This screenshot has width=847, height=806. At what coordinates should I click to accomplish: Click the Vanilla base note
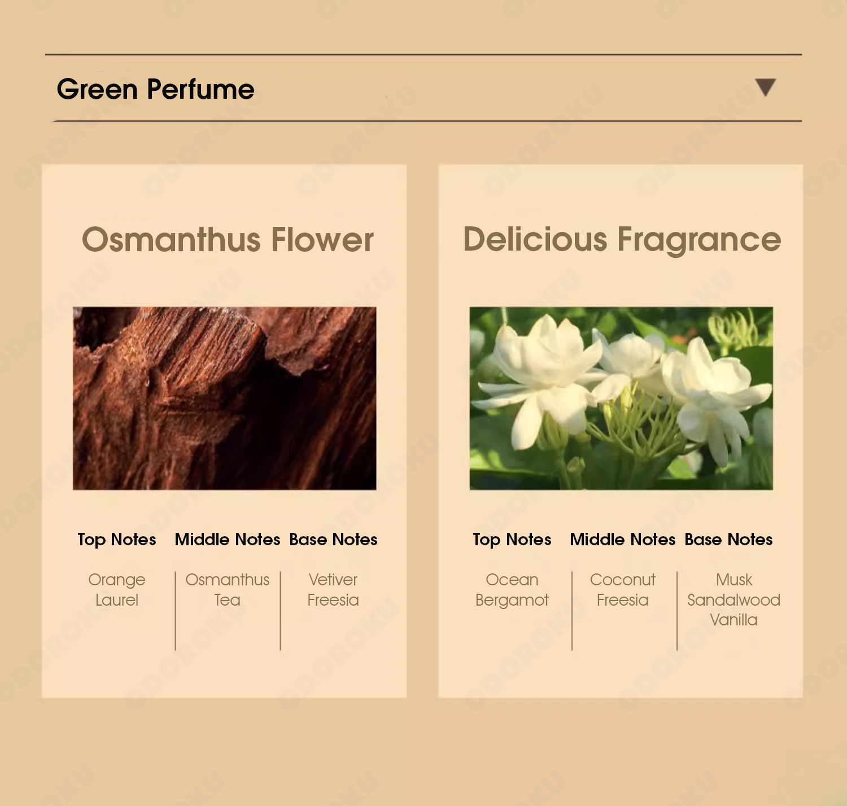click(734, 620)
